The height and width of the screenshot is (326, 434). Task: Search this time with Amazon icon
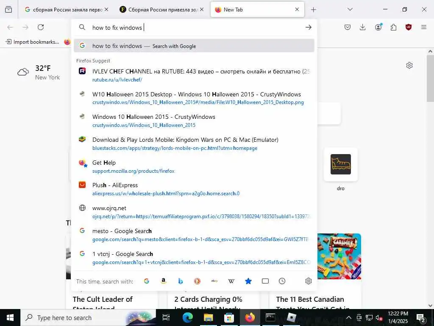164,281
